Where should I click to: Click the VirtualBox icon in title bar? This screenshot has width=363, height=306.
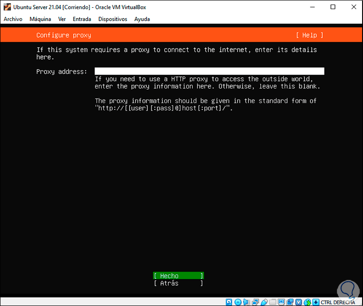click(x=7, y=7)
